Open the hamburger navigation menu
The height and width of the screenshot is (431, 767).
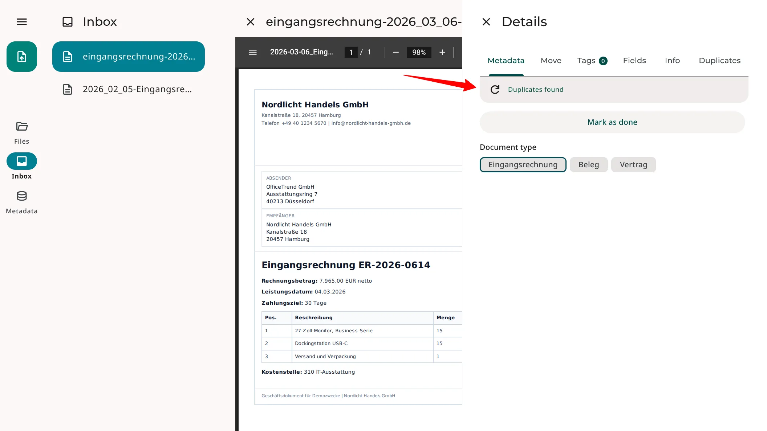(22, 22)
